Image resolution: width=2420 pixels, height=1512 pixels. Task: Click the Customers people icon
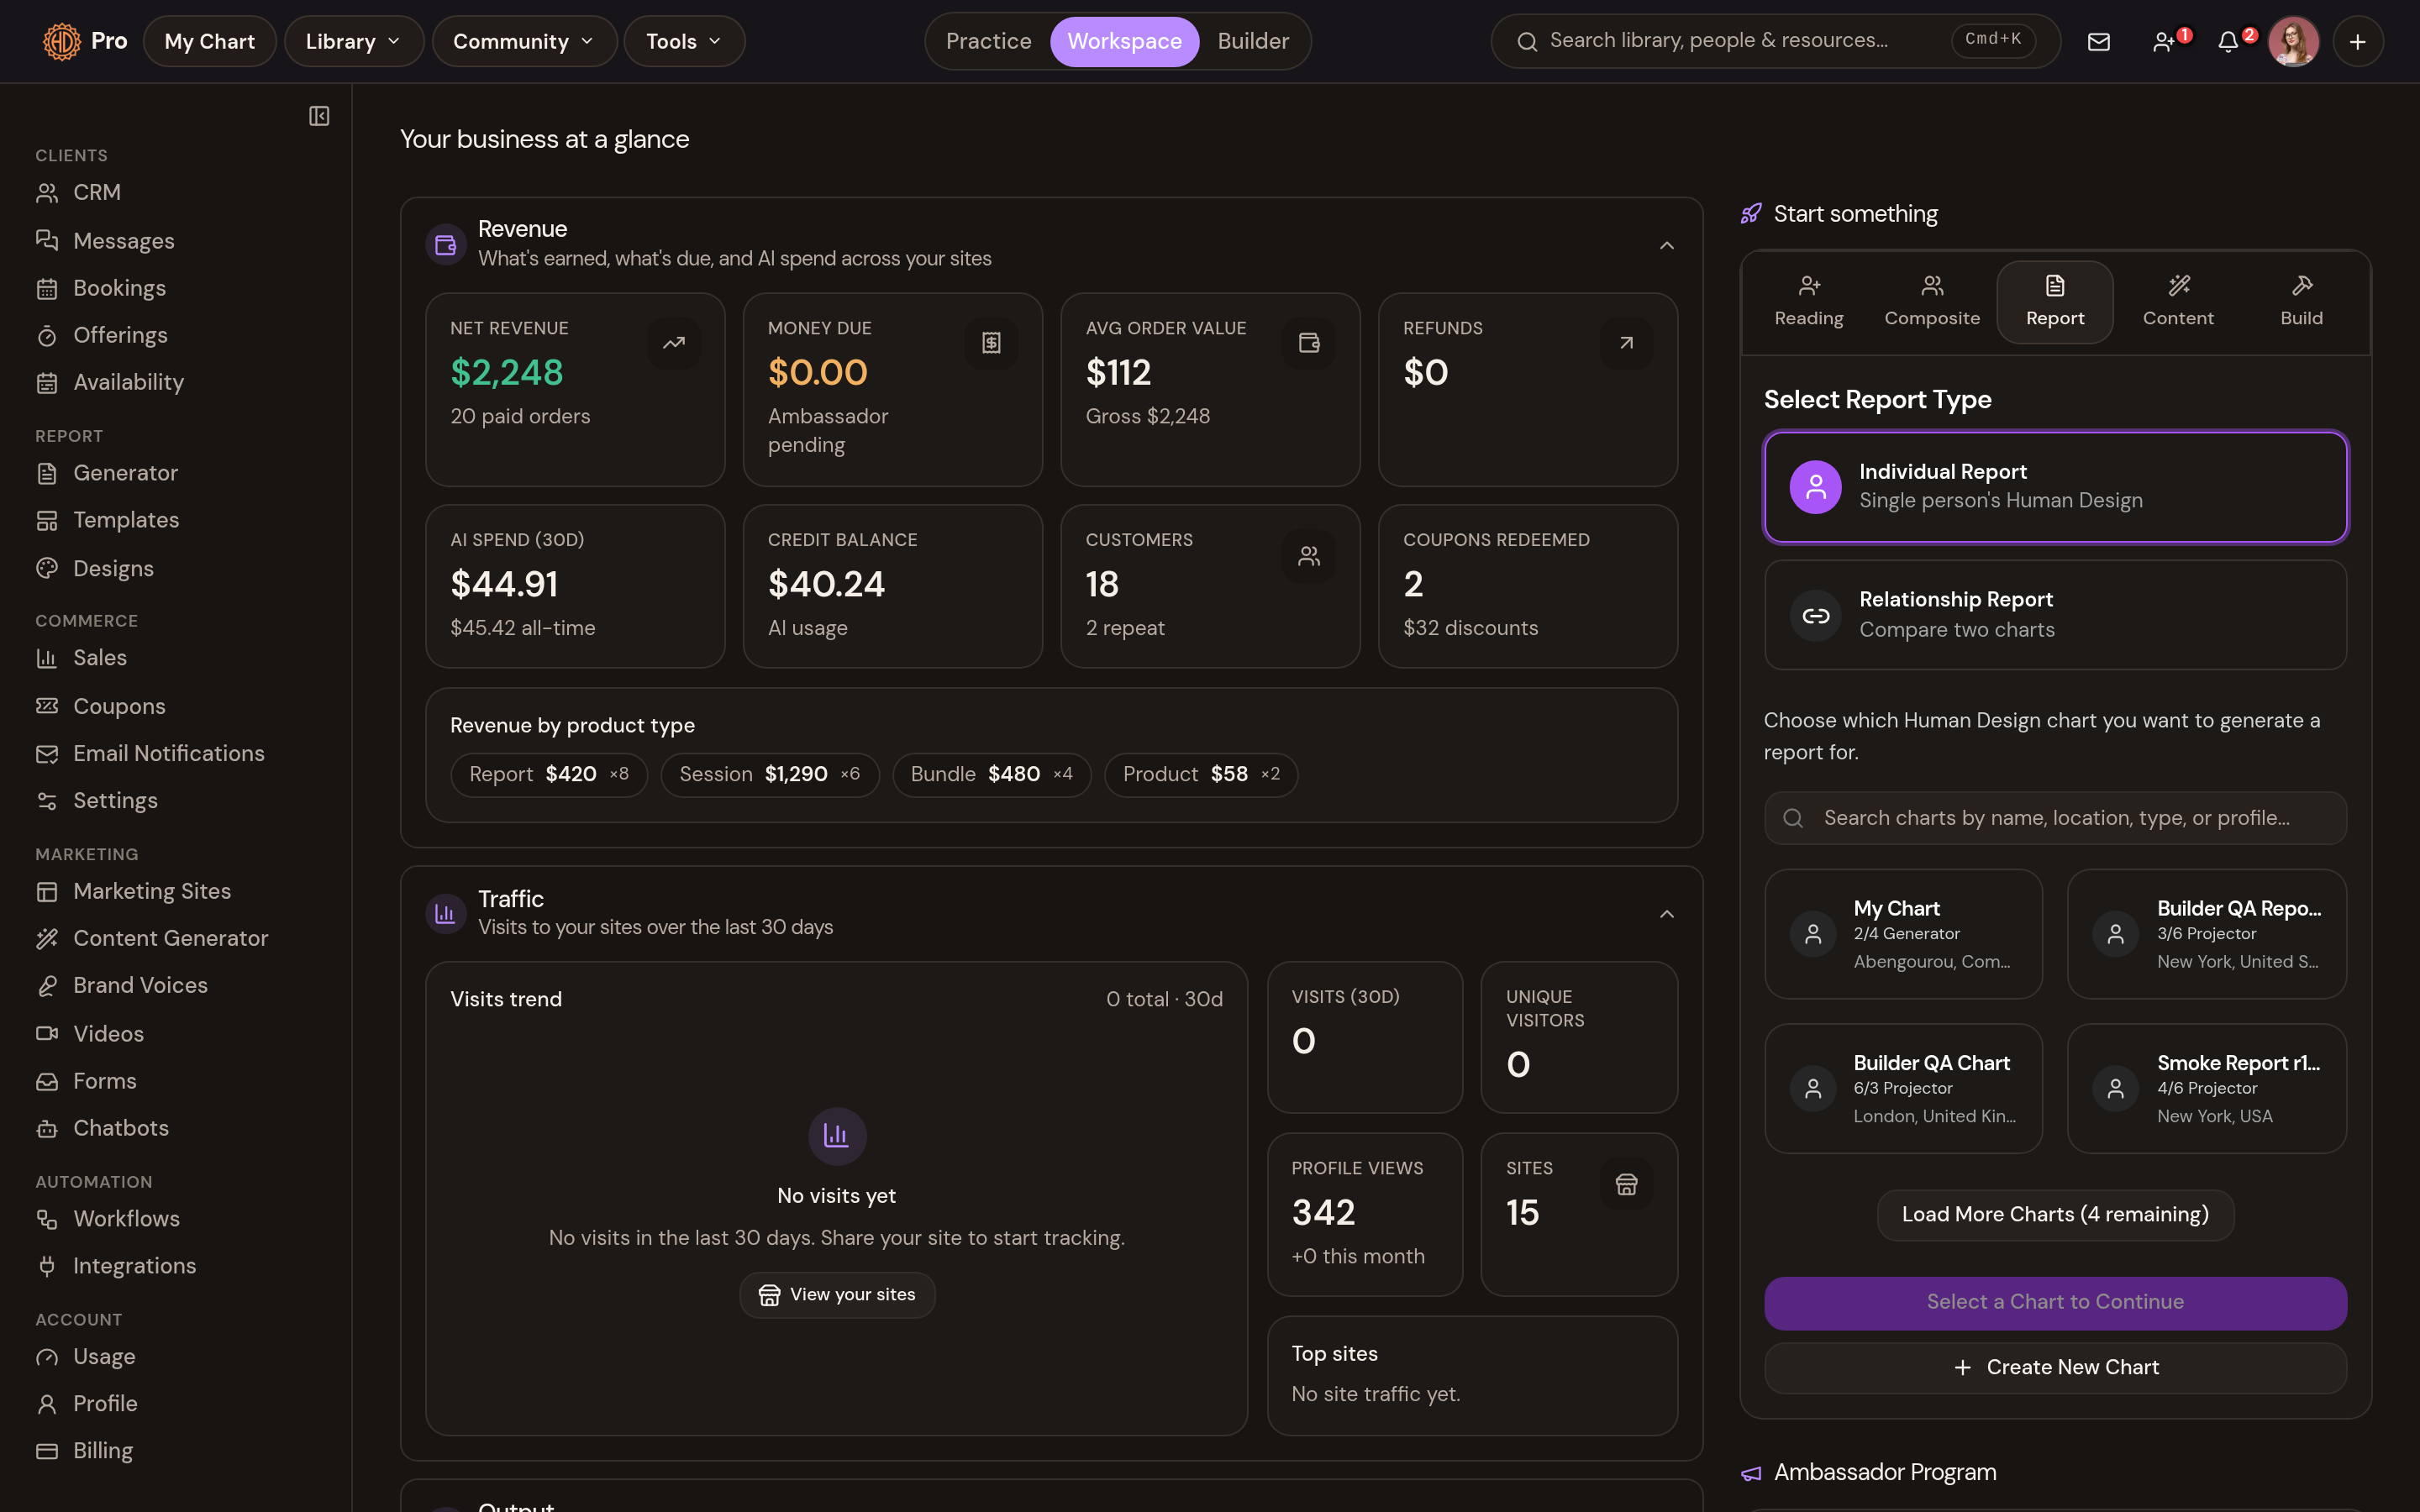[1309, 555]
